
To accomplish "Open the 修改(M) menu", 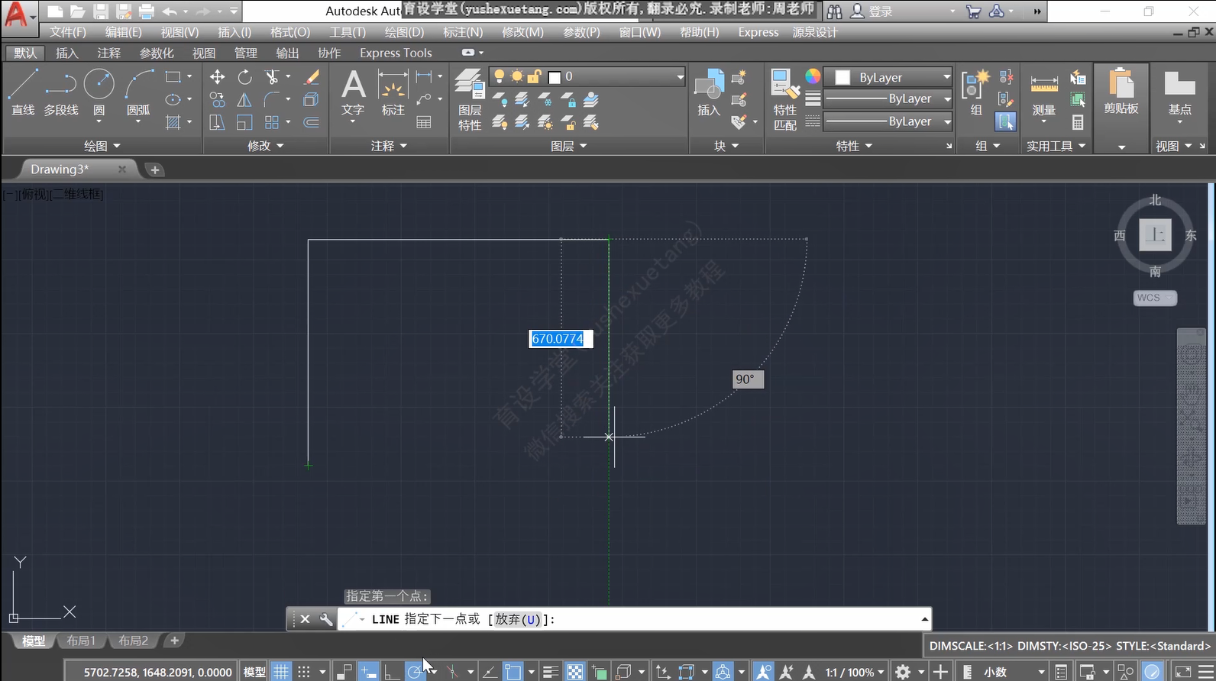I will (522, 32).
